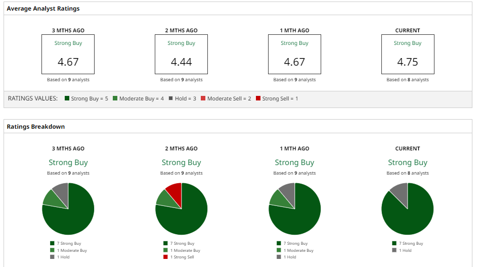Click the Ratings Breakdown section header

35,127
